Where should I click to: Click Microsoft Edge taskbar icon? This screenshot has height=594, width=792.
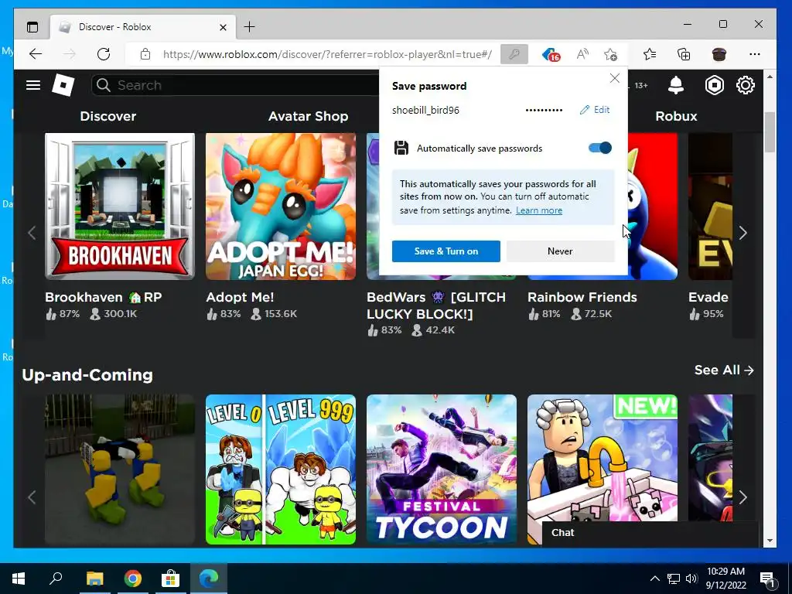(x=209, y=579)
